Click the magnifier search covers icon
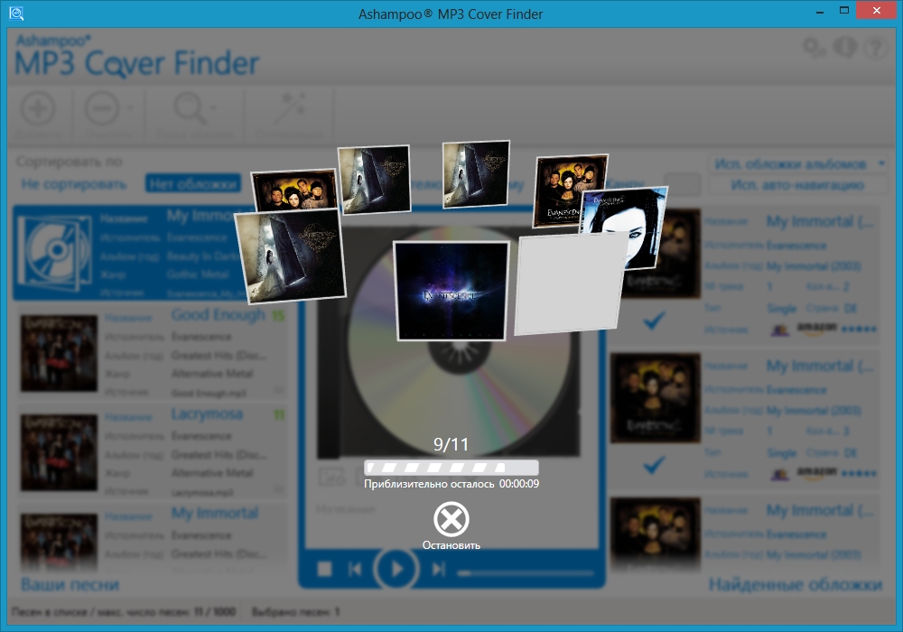 click(190, 108)
